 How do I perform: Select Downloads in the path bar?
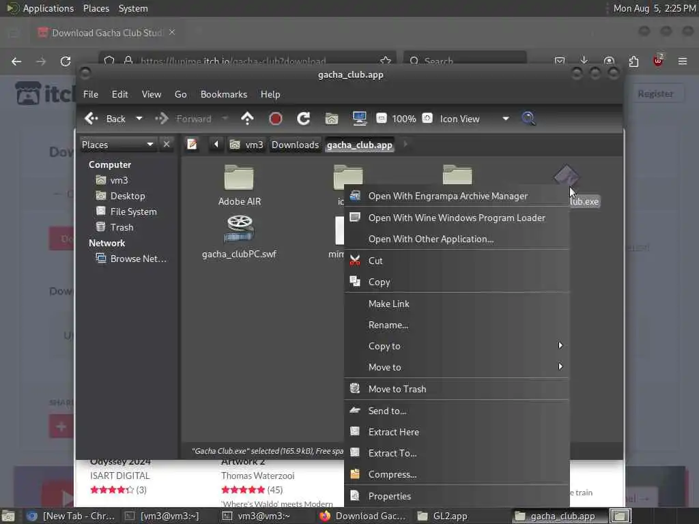[x=295, y=145]
